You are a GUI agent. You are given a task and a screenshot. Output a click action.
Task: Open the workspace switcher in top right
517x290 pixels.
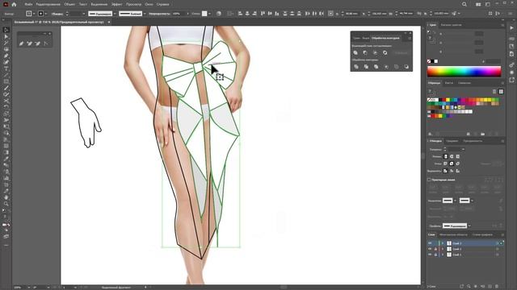[488, 4]
